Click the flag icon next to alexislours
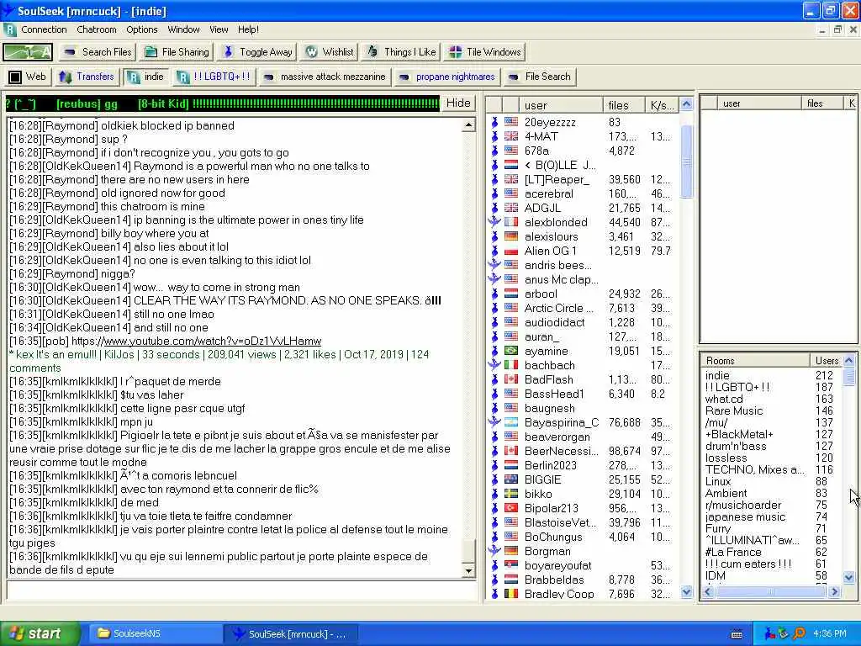Viewport: 861px width, 646px height. tap(511, 236)
